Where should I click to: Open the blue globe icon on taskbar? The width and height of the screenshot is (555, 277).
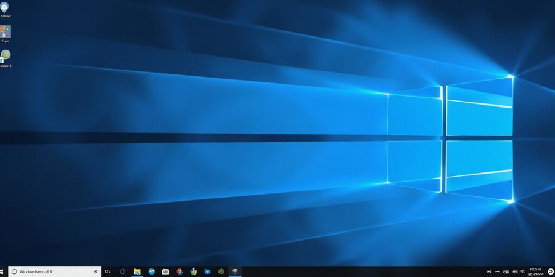(152, 271)
